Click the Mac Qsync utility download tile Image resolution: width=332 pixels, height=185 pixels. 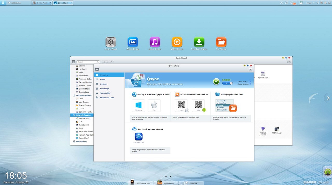click(154, 106)
